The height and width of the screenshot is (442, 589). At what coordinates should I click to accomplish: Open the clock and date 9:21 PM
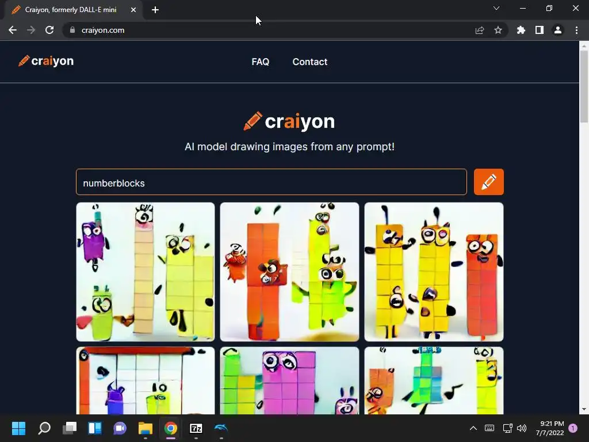pyautogui.click(x=549, y=428)
